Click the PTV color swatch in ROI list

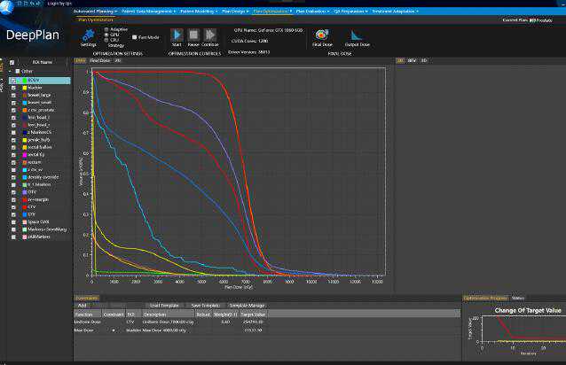click(x=24, y=191)
